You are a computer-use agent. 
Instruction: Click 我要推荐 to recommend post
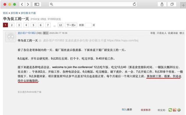click(146, 110)
